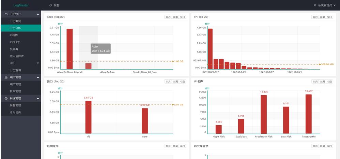340x159 pixels.
Task: Switch Rule chart to 本月
Action: [168, 17]
